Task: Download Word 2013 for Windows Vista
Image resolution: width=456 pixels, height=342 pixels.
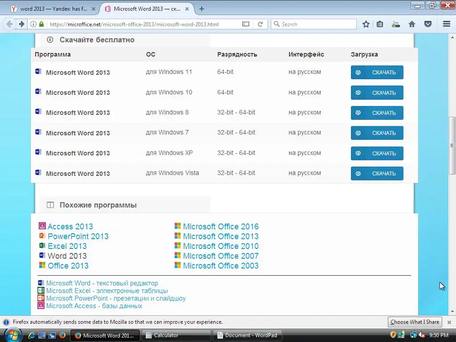Action: [377, 173]
